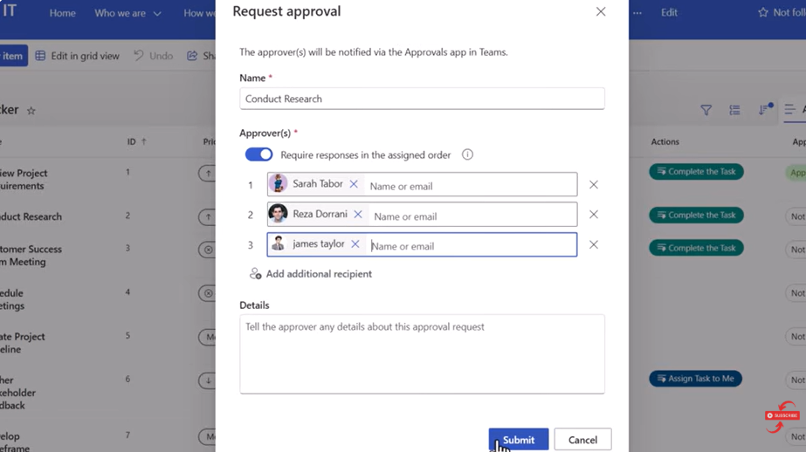Delete approver row 1
This screenshot has height=452, width=806.
tap(594, 184)
